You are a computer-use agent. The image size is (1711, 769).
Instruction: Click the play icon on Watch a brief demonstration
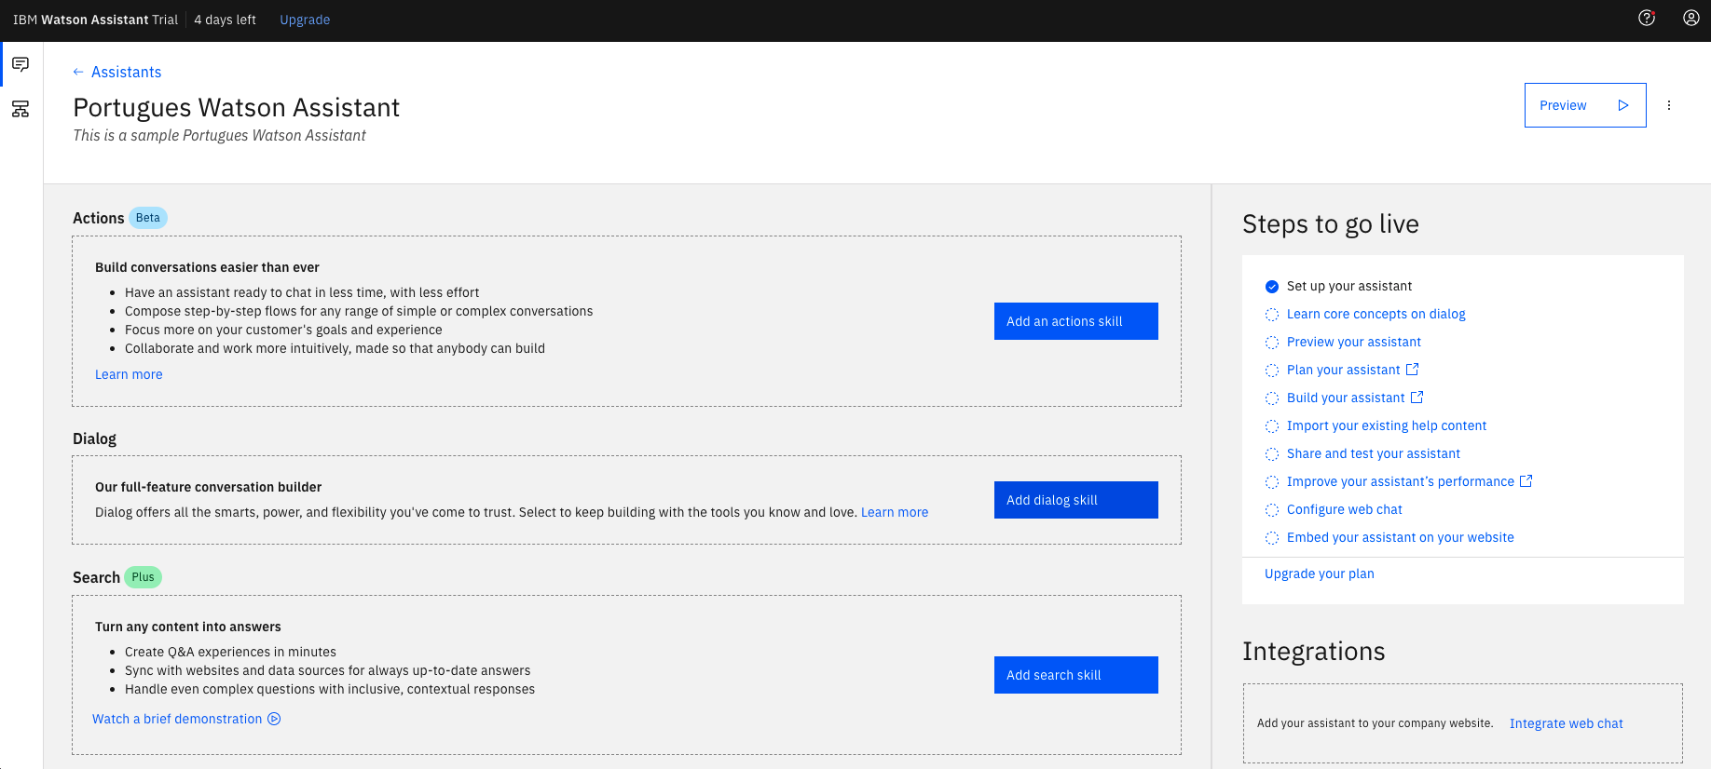274,719
